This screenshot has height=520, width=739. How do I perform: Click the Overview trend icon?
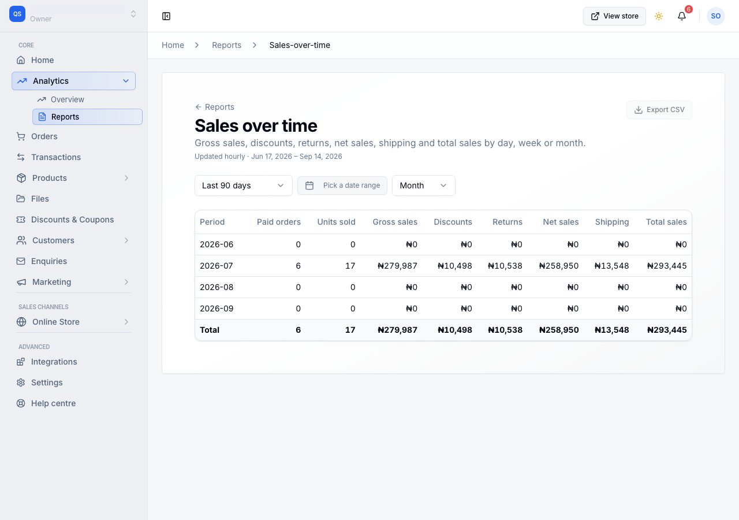coord(42,99)
